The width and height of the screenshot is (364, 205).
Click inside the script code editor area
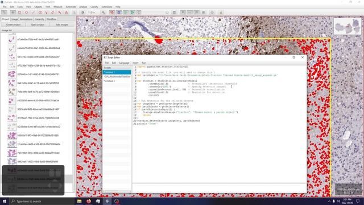pos(220,124)
